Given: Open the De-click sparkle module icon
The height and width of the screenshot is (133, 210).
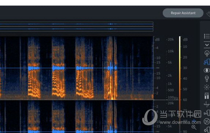Looking at the screenshot, I should (207, 87).
